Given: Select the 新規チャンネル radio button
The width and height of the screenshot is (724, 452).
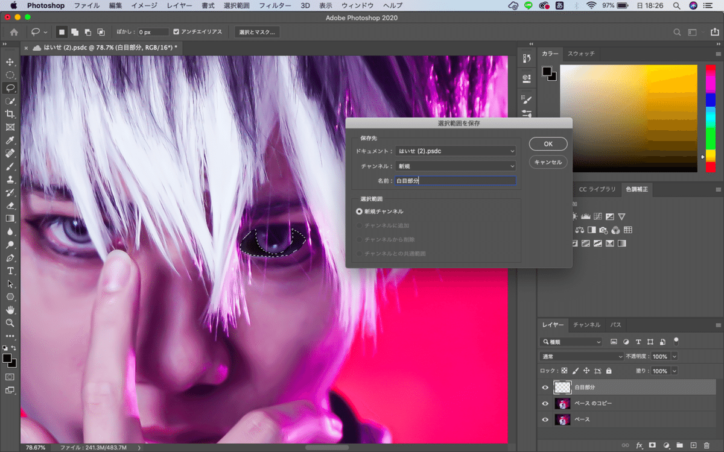Looking at the screenshot, I should click(360, 212).
